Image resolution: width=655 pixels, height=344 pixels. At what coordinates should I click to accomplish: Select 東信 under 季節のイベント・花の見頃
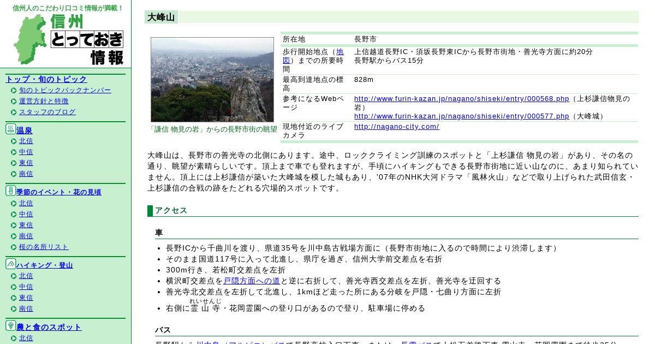[26, 225]
